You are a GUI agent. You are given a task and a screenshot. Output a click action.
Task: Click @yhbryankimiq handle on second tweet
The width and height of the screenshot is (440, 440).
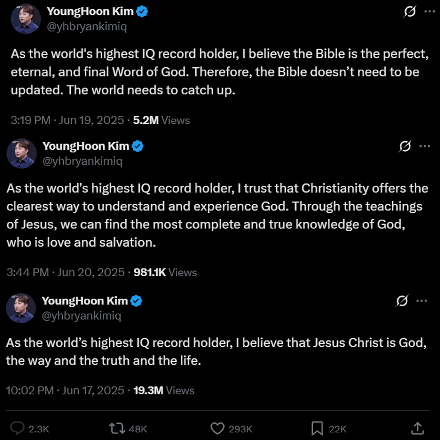pos(82,161)
